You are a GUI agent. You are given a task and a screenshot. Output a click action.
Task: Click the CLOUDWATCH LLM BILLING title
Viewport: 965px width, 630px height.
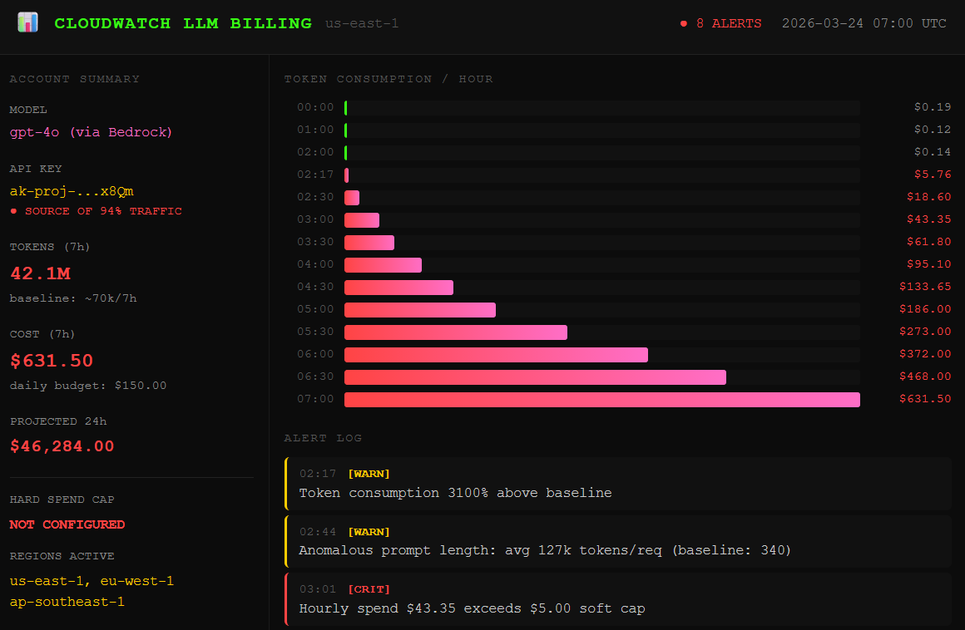pyautogui.click(x=183, y=23)
